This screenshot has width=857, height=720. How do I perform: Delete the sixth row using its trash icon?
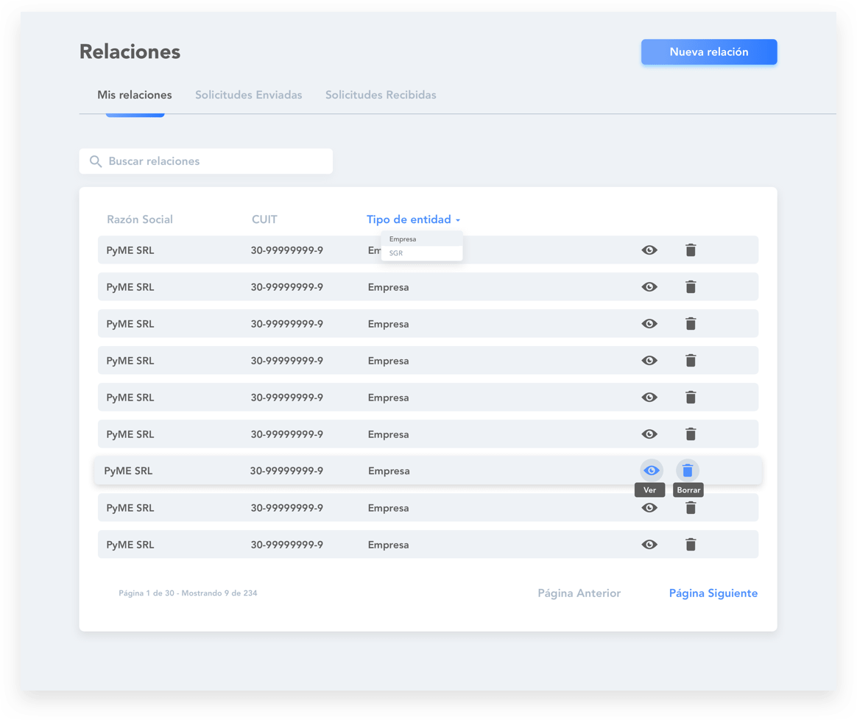(x=691, y=434)
